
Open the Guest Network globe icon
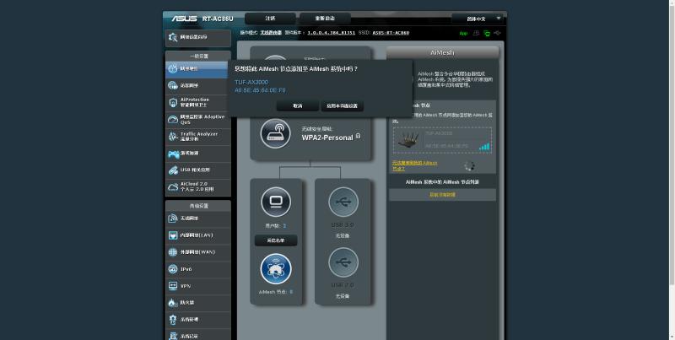pyautogui.click(x=173, y=86)
